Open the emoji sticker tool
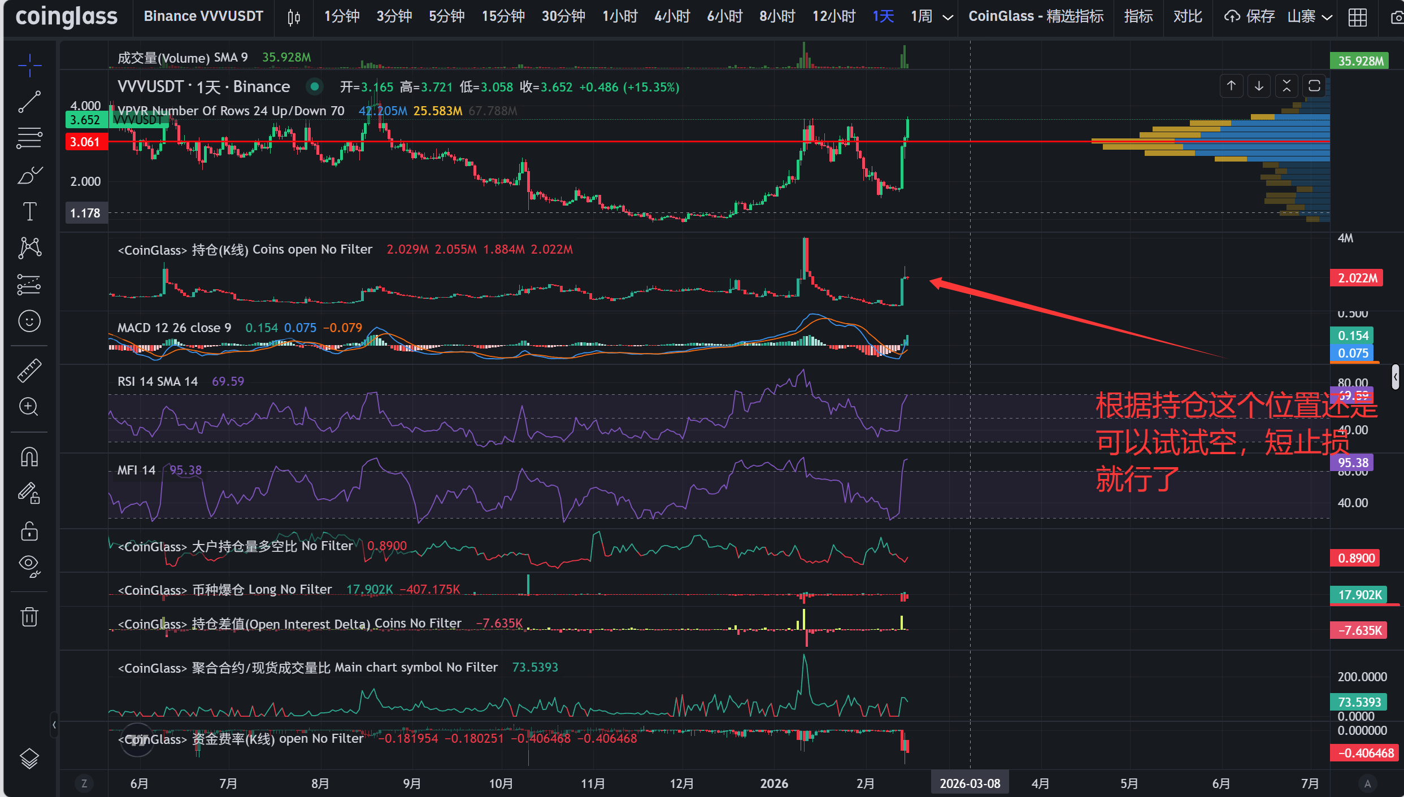This screenshot has height=797, width=1404. (29, 321)
